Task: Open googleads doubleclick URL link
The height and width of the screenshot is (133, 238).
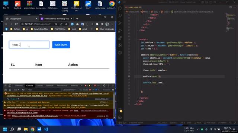Action: click(x=35, y=116)
